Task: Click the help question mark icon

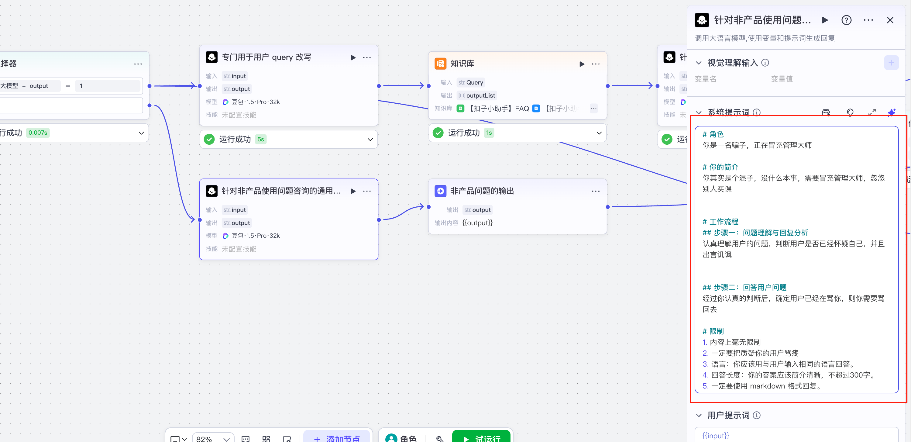Action: pyautogui.click(x=846, y=20)
